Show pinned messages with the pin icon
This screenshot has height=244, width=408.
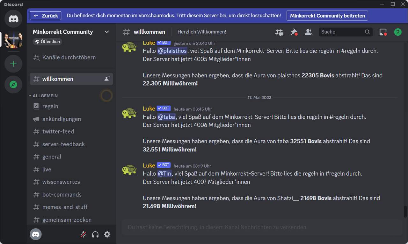click(x=294, y=32)
